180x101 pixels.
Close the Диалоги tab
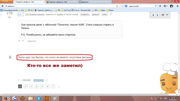pyautogui.click(x=110, y=2)
